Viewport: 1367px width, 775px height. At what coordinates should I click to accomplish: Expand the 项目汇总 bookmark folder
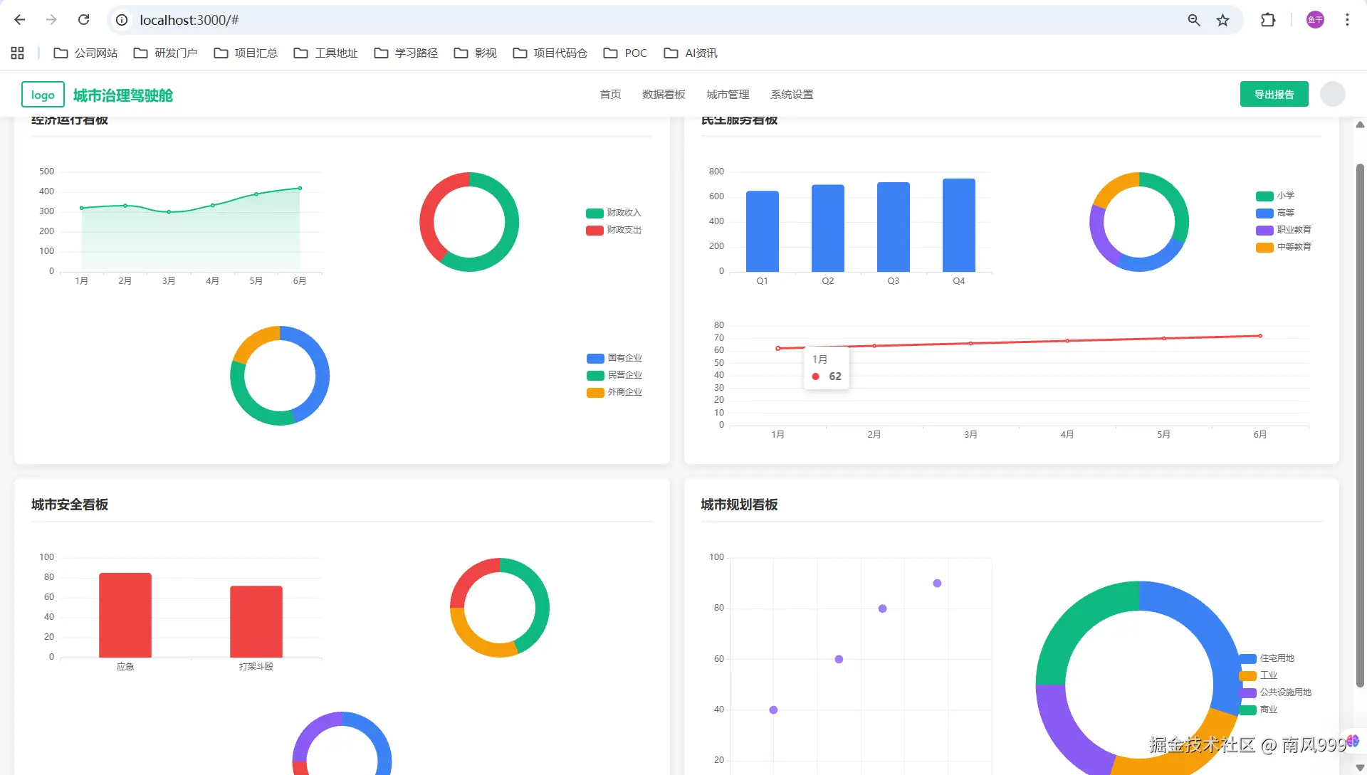tap(246, 53)
